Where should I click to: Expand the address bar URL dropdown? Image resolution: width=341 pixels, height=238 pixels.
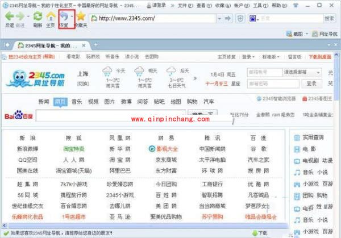pos(219,19)
